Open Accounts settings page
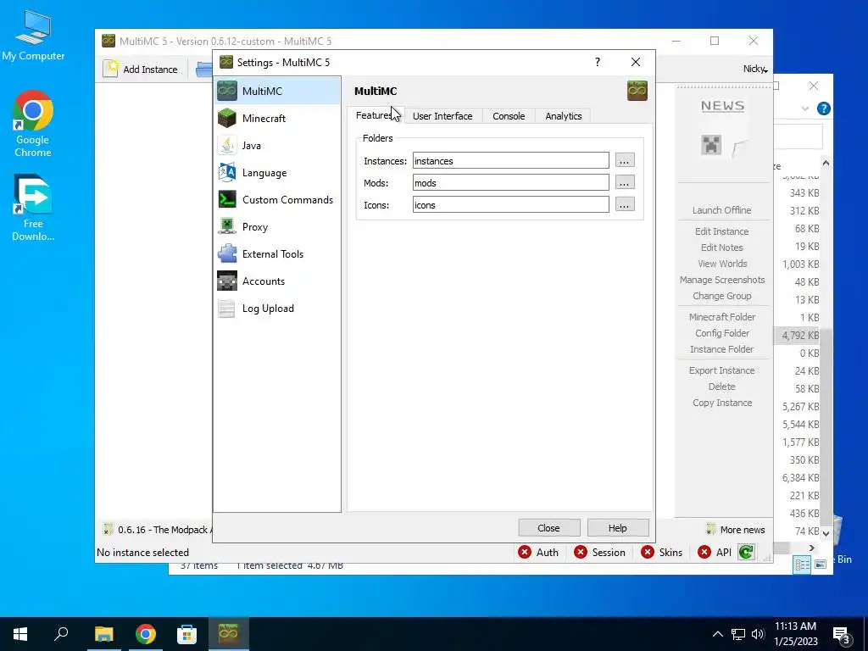 [x=277, y=281]
